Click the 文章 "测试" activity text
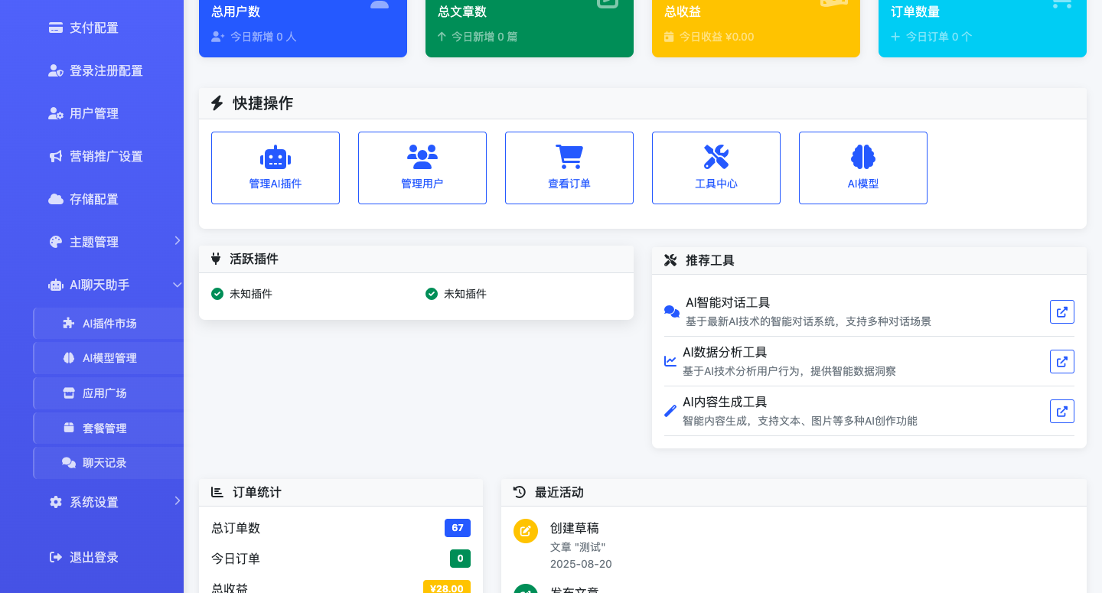 578,547
